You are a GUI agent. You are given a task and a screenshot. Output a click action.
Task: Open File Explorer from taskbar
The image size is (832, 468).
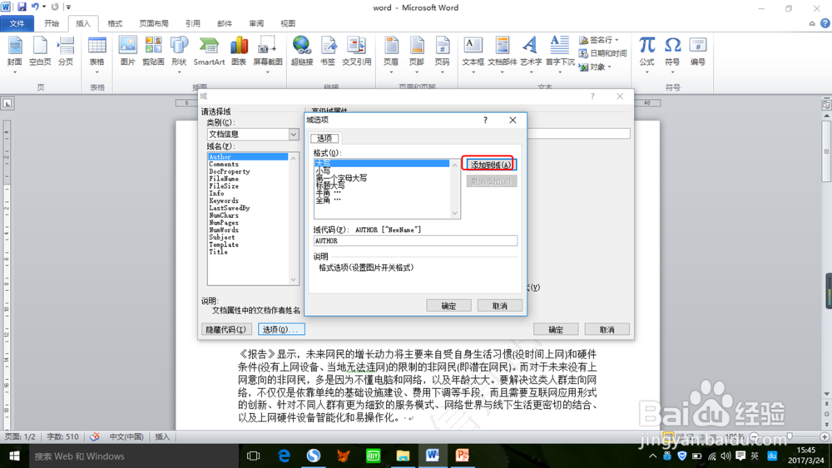(403, 456)
